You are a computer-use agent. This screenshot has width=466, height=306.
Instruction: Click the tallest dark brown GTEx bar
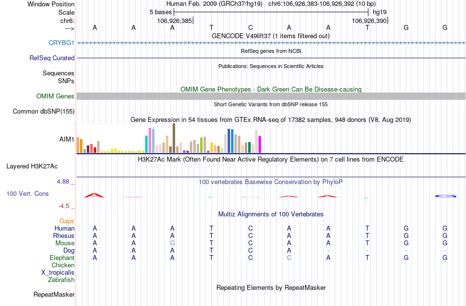click(x=174, y=138)
